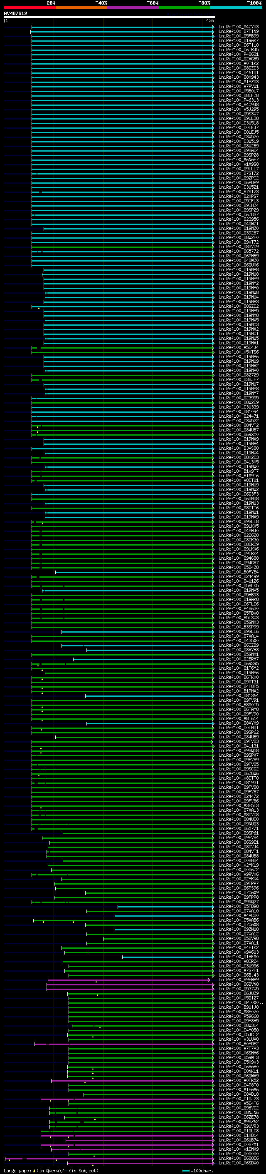Open hit UniRef100_Q84UB9

click(239, 737)
